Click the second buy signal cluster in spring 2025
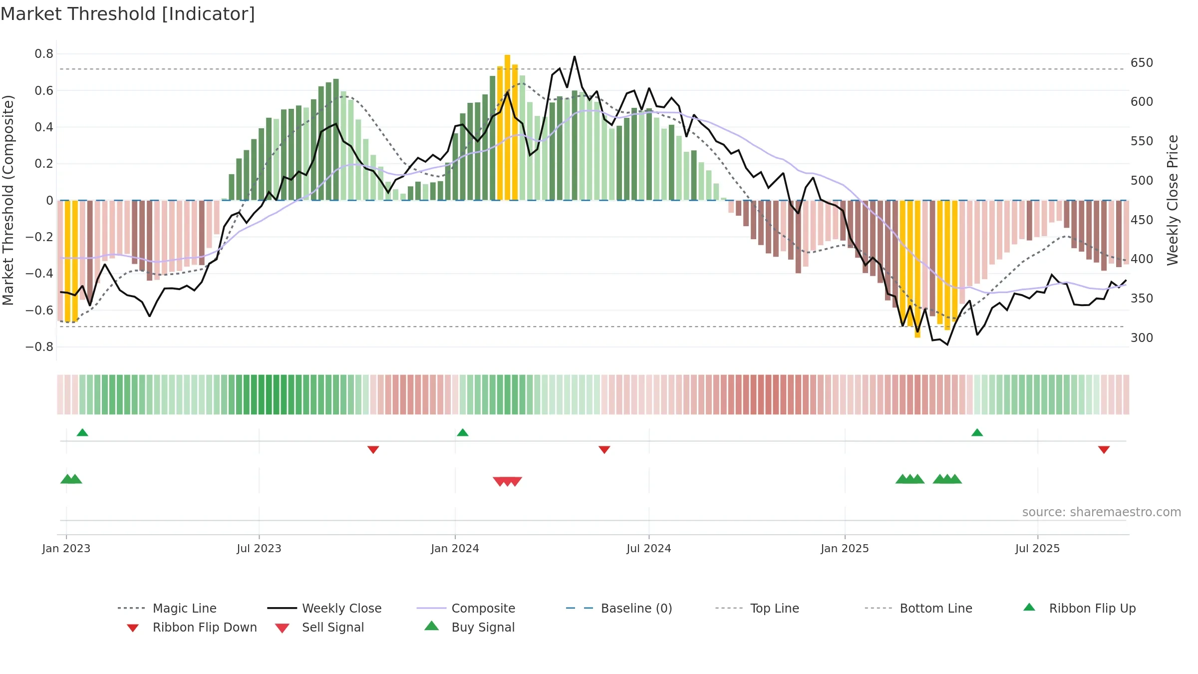This screenshot has width=1198, height=674. click(x=947, y=479)
